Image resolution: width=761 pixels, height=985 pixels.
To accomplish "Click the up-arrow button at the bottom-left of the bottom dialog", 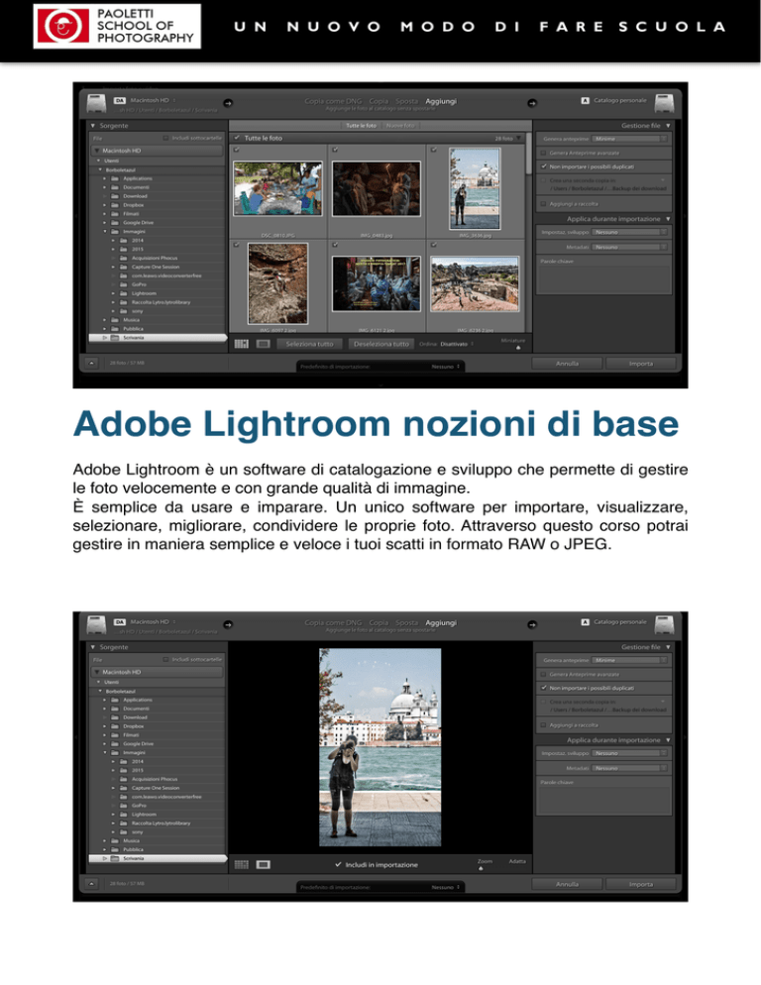I will tap(92, 883).
